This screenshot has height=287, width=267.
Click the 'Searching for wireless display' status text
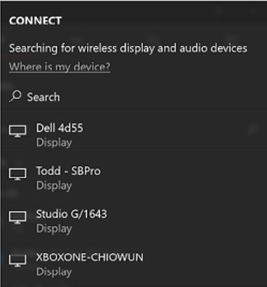tap(82, 48)
